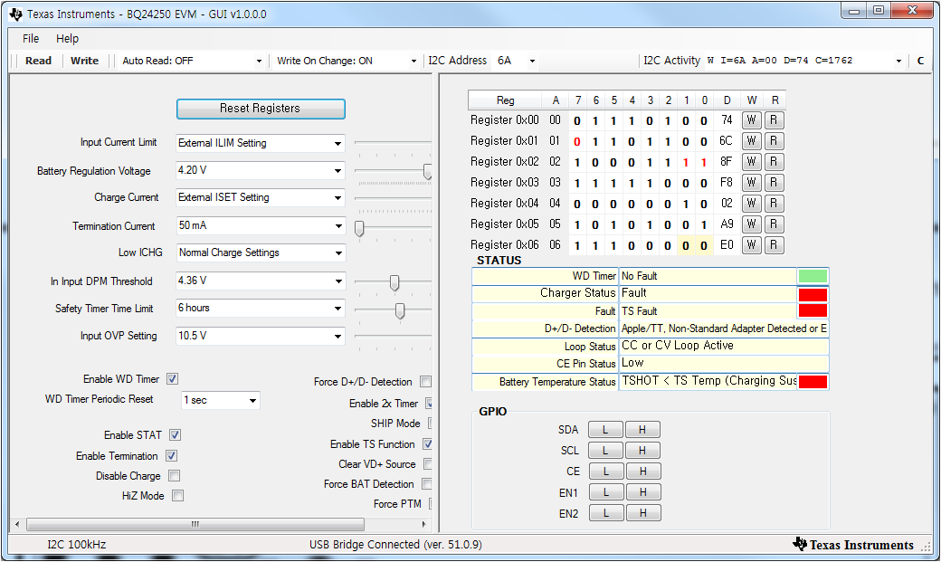
Task: Toggle bit 1 of Register 0x04
Action: coord(686,205)
